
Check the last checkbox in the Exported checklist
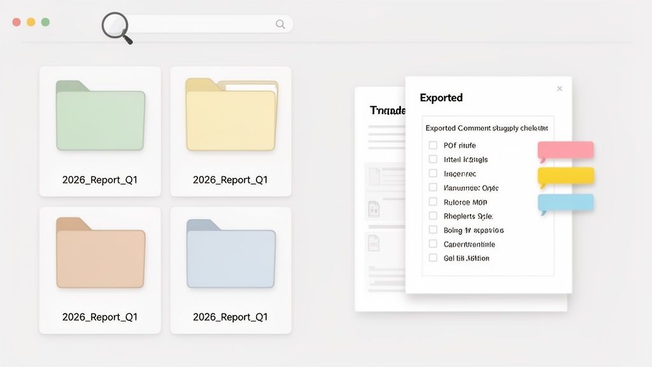click(434, 258)
